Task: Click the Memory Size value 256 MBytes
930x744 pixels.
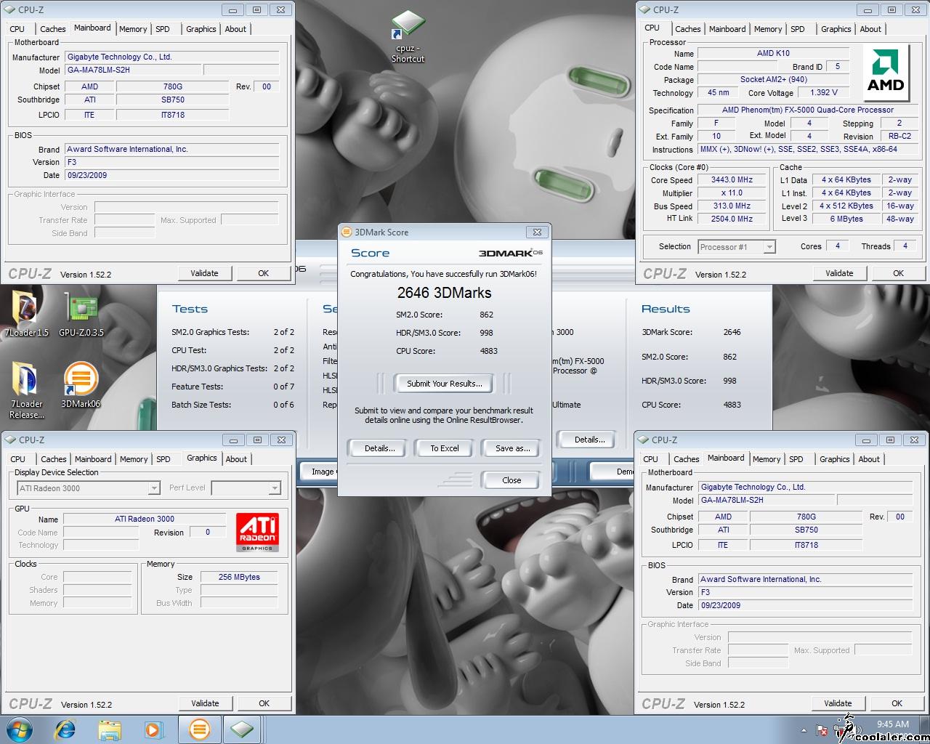Action: tap(239, 577)
